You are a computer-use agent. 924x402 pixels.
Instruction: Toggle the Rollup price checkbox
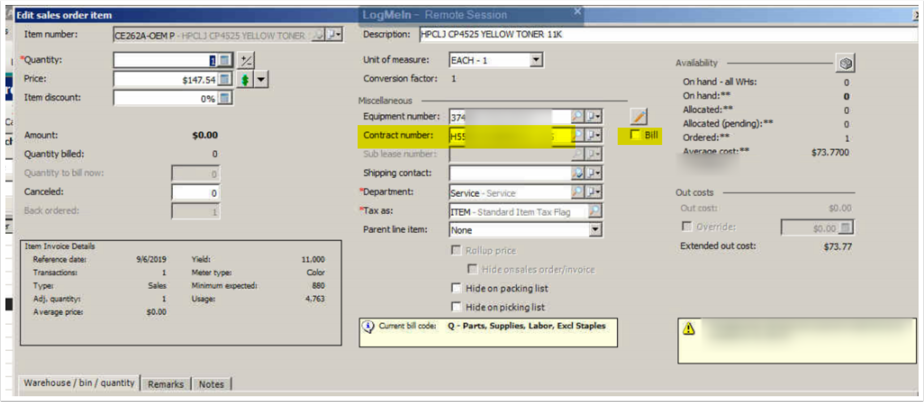456,250
